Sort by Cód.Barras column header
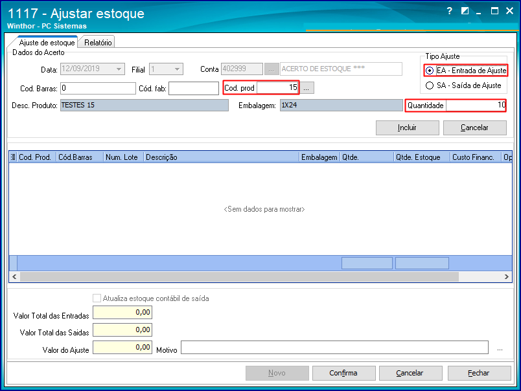 (x=80, y=157)
